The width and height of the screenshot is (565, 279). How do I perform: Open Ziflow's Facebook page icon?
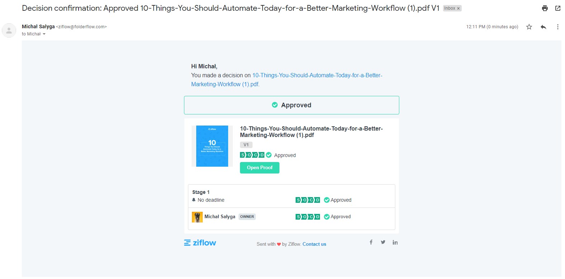[x=371, y=242]
